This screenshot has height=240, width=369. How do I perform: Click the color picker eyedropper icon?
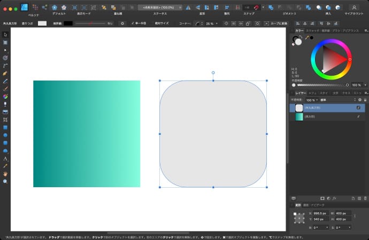point(306,38)
